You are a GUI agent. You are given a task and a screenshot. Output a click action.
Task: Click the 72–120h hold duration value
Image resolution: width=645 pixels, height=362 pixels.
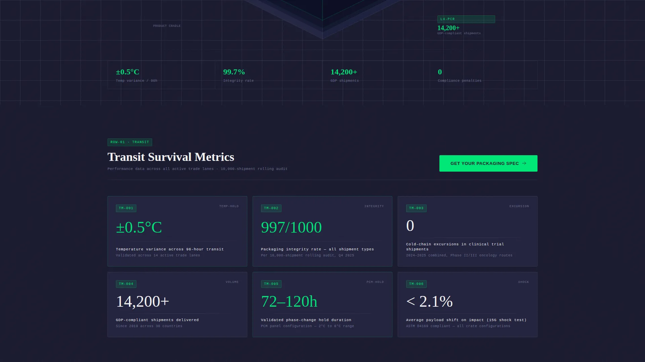coord(289,301)
